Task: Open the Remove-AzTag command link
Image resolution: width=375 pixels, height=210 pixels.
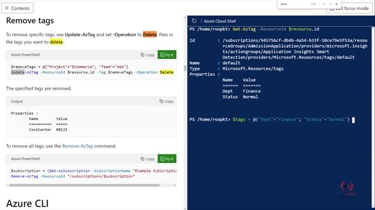Action: click(77, 146)
